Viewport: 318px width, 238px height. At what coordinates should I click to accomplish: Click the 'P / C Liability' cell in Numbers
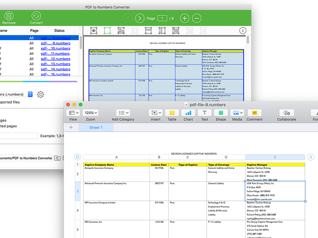226,229
